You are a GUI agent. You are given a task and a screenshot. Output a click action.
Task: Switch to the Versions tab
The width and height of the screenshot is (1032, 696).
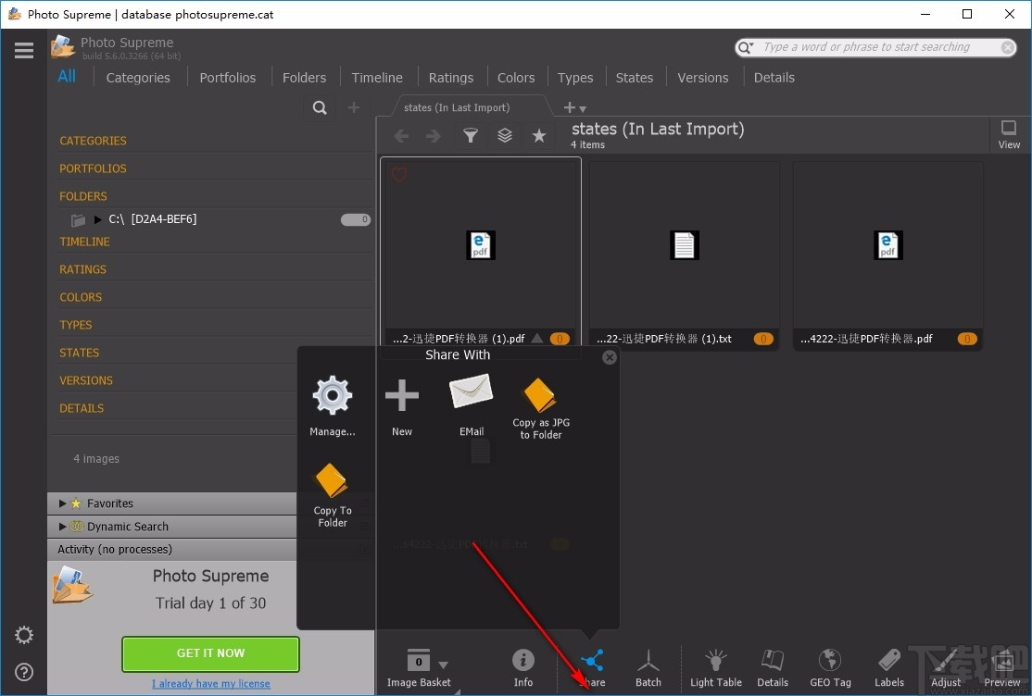tap(703, 78)
